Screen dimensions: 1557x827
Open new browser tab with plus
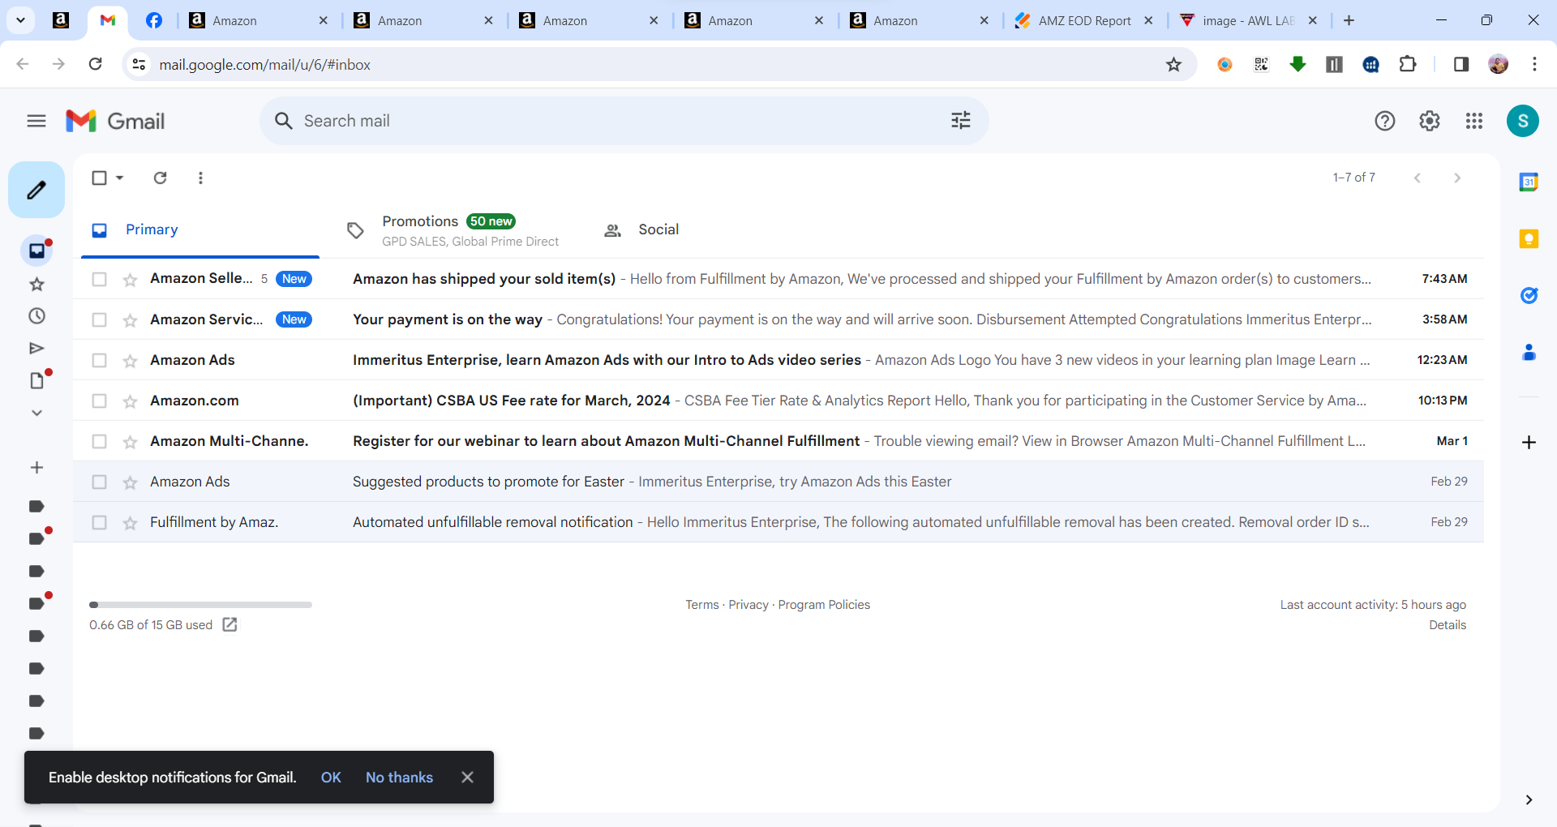coord(1349,20)
